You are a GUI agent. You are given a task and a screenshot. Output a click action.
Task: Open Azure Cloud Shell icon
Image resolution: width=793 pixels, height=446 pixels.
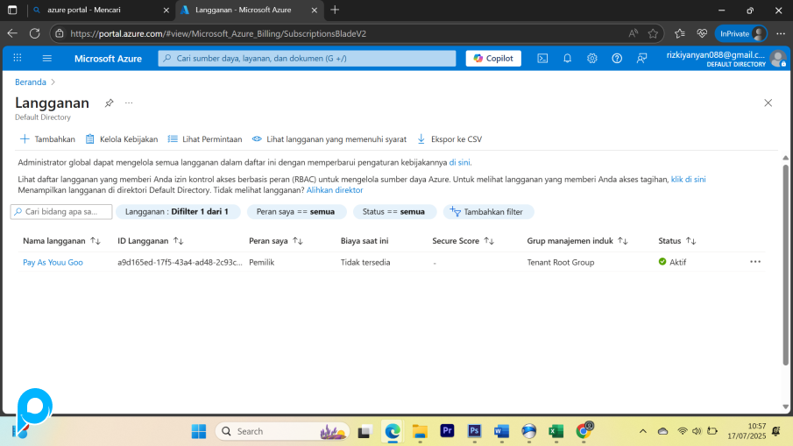click(542, 59)
